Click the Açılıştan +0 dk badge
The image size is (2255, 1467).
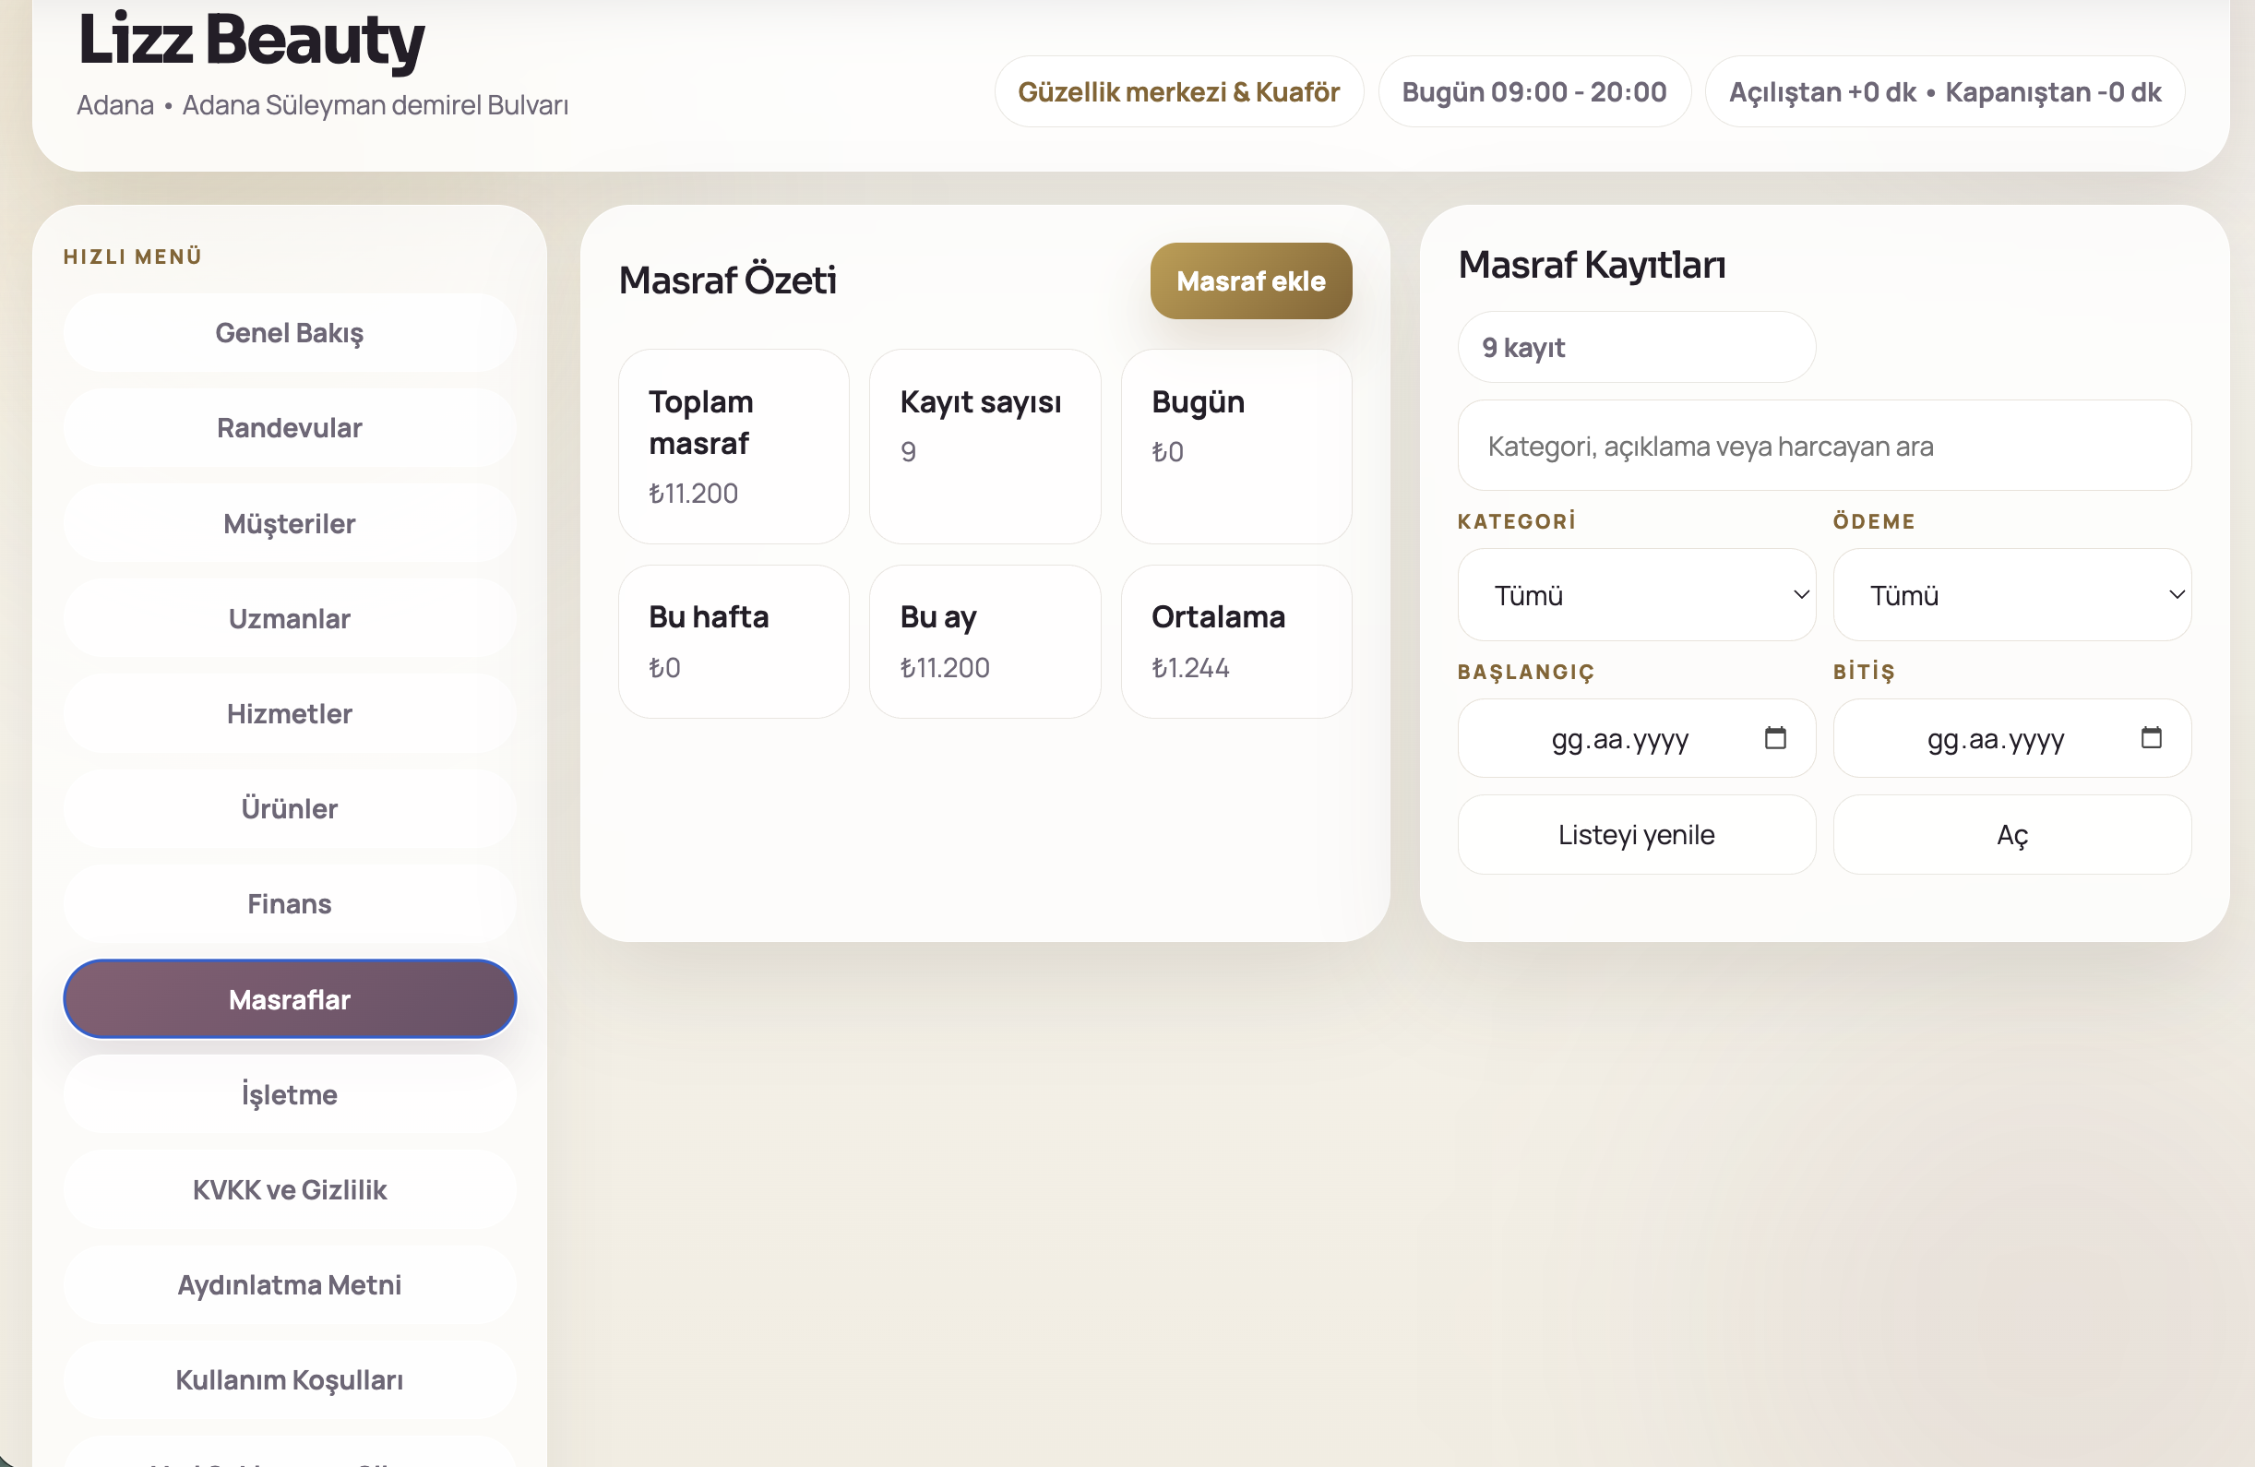click(1944, 92)
